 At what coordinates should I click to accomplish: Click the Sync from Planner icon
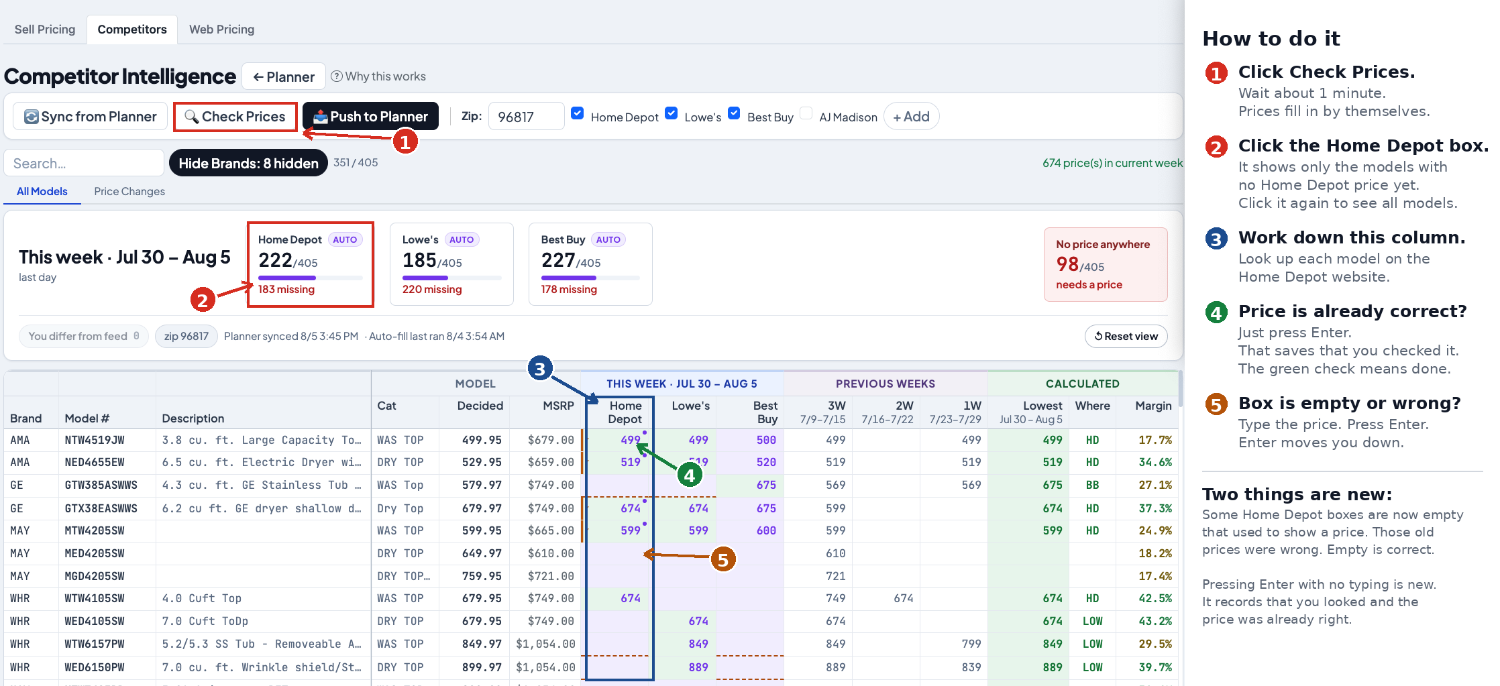tap(31, 117)
